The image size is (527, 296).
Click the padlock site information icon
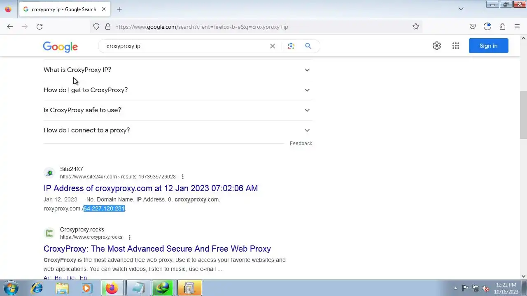tap(108, 27)
